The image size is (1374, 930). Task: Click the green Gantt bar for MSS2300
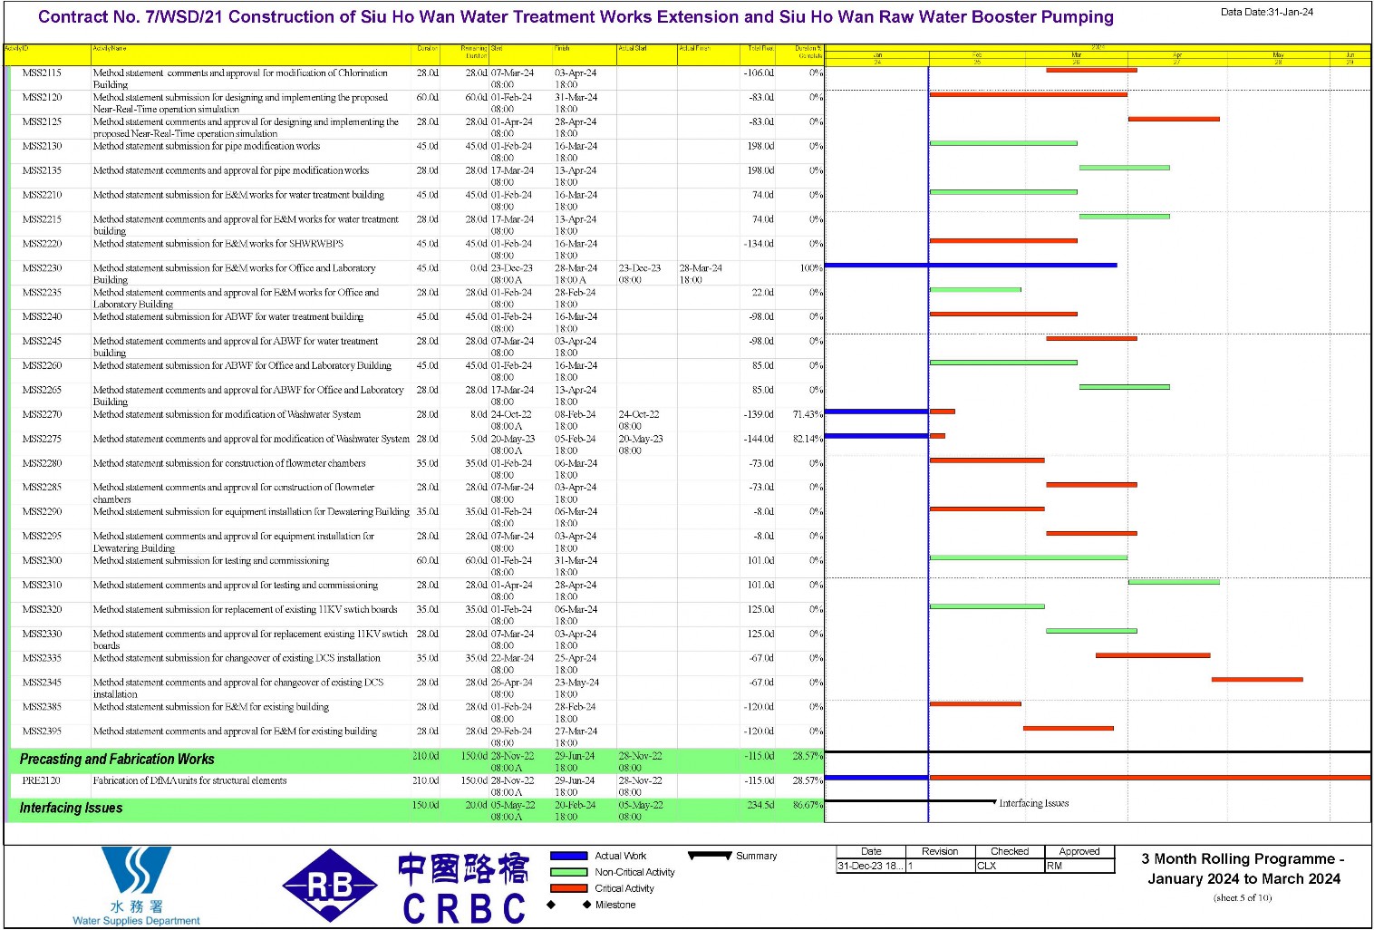pos(1029,557)
